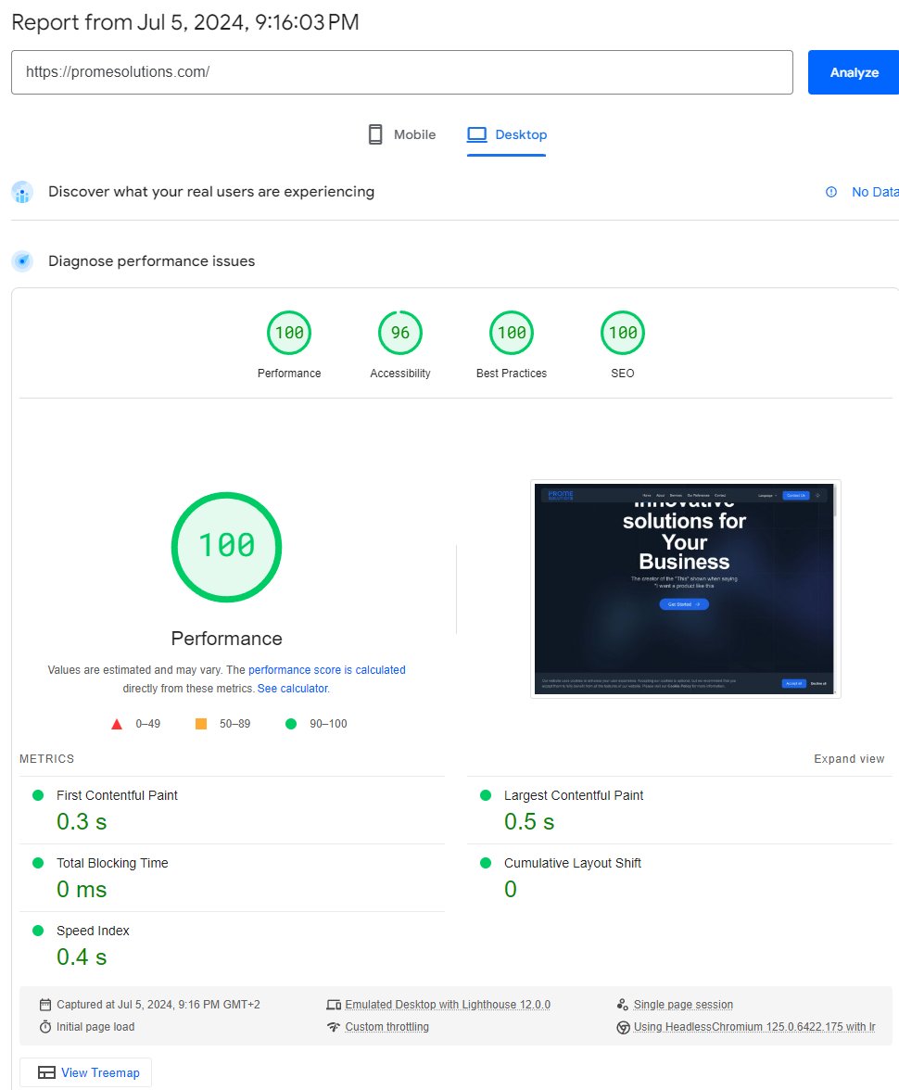This screenshot has width=899, height=1090.
Task: Jump to the Performance score gauge (top row)
Action: point(289,333)
